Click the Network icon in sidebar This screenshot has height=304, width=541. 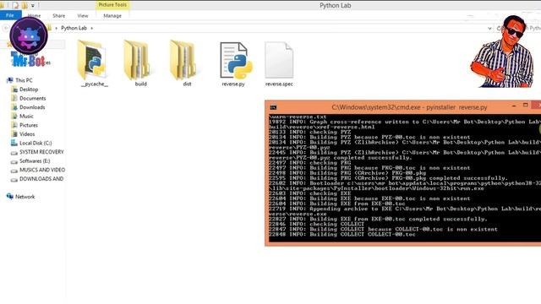[x=9, y=197]
